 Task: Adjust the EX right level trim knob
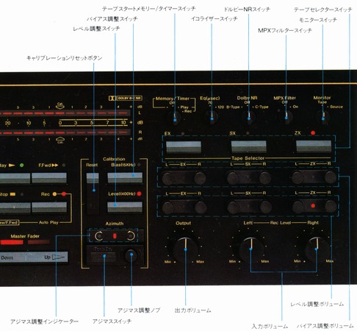tap(201, 207)
